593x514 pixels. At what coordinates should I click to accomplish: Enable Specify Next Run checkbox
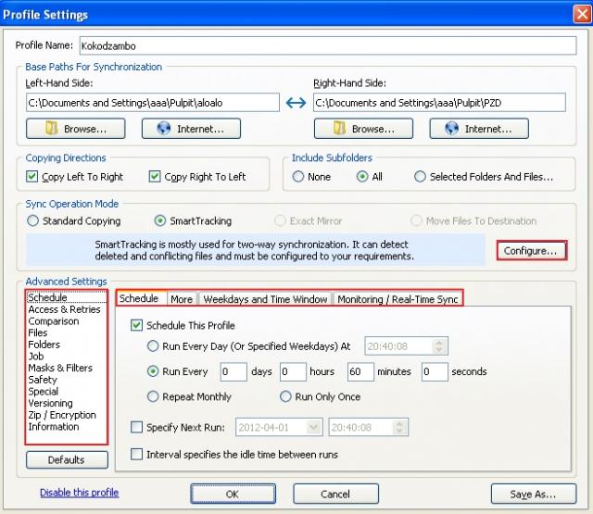(x=137, y=428)
